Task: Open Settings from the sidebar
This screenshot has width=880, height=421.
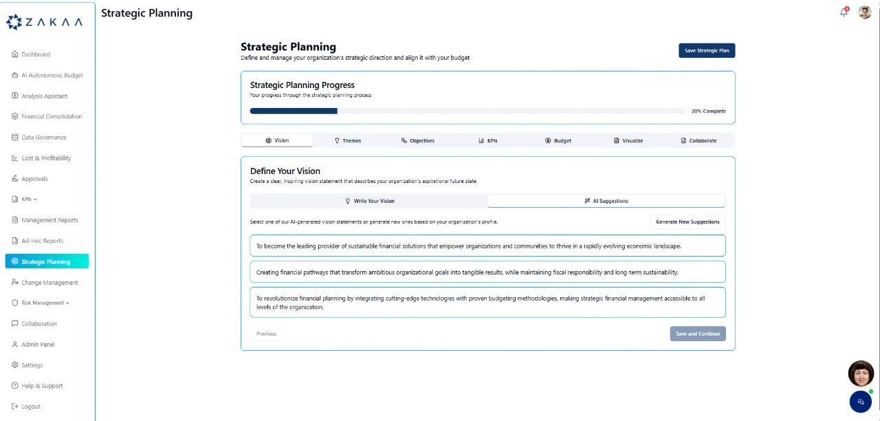Action: tap(32, 365)
